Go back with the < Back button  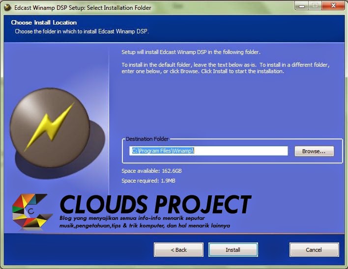[x=178, y=250]
